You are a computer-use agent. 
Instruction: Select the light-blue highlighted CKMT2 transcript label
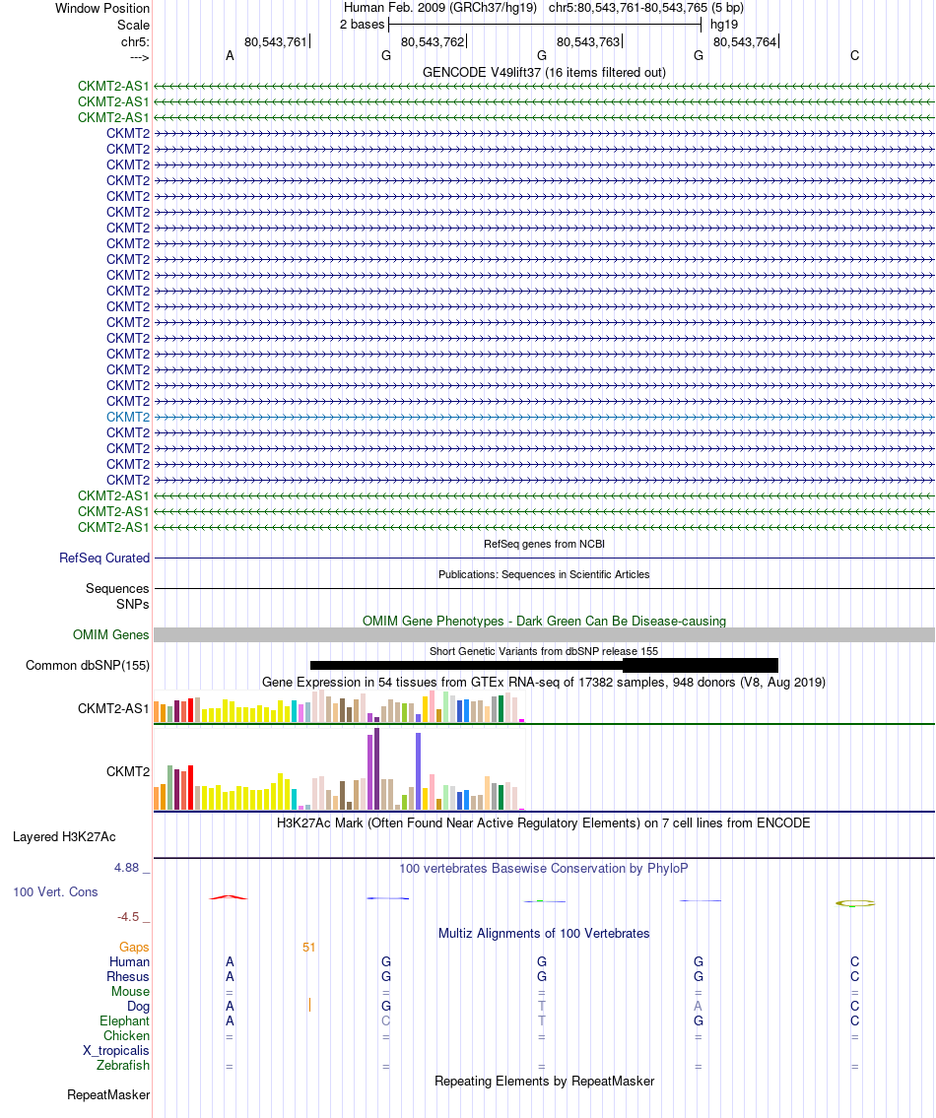(x=128, y=417)
